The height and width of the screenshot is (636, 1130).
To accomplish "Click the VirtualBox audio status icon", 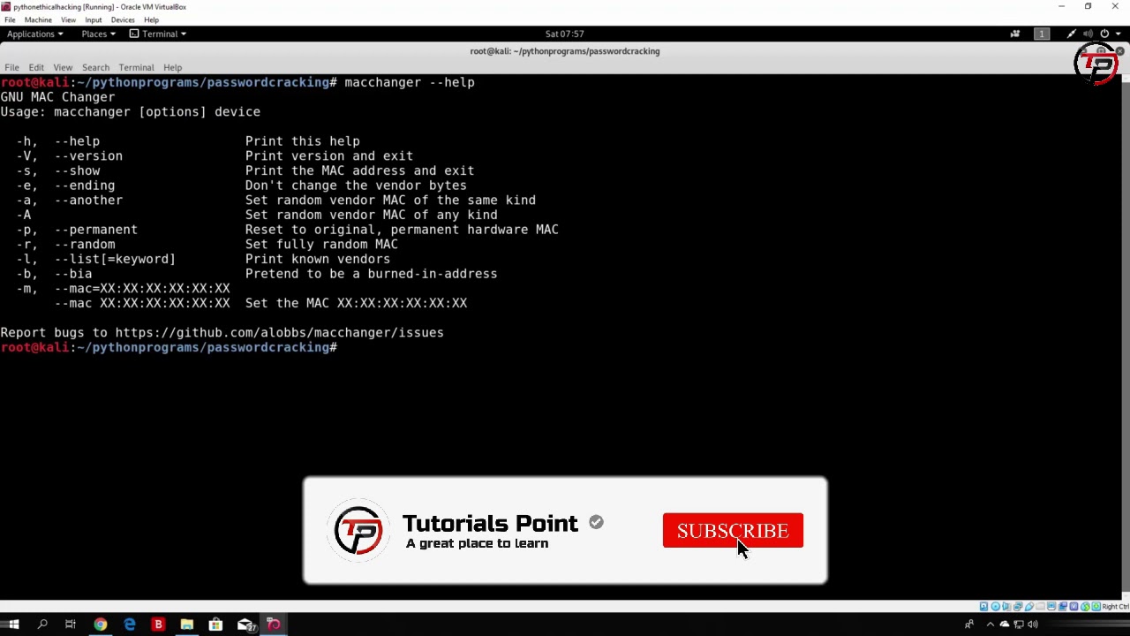I will click(x=1006, y=606).
